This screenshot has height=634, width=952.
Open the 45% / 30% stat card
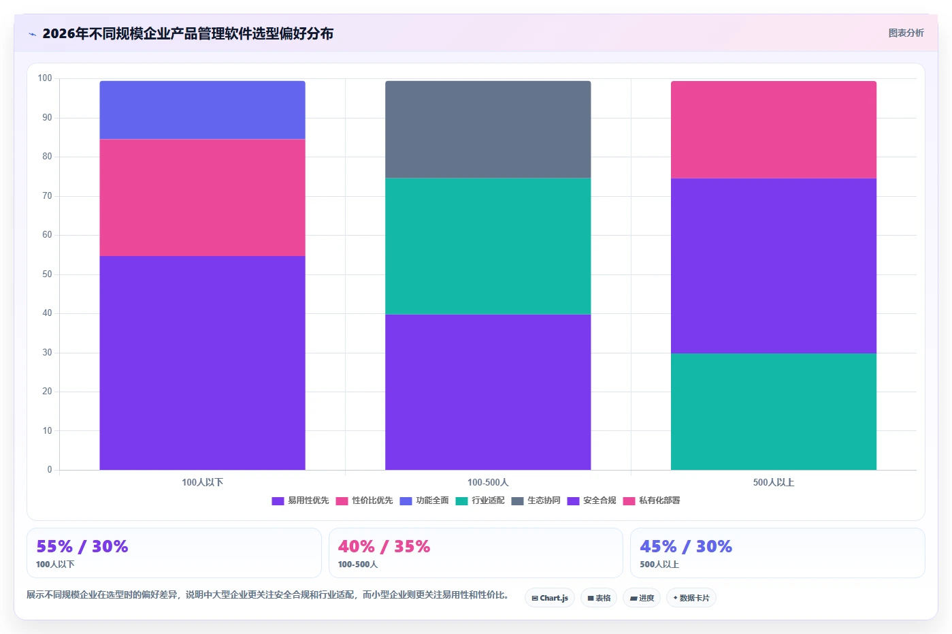click(778, 553)
